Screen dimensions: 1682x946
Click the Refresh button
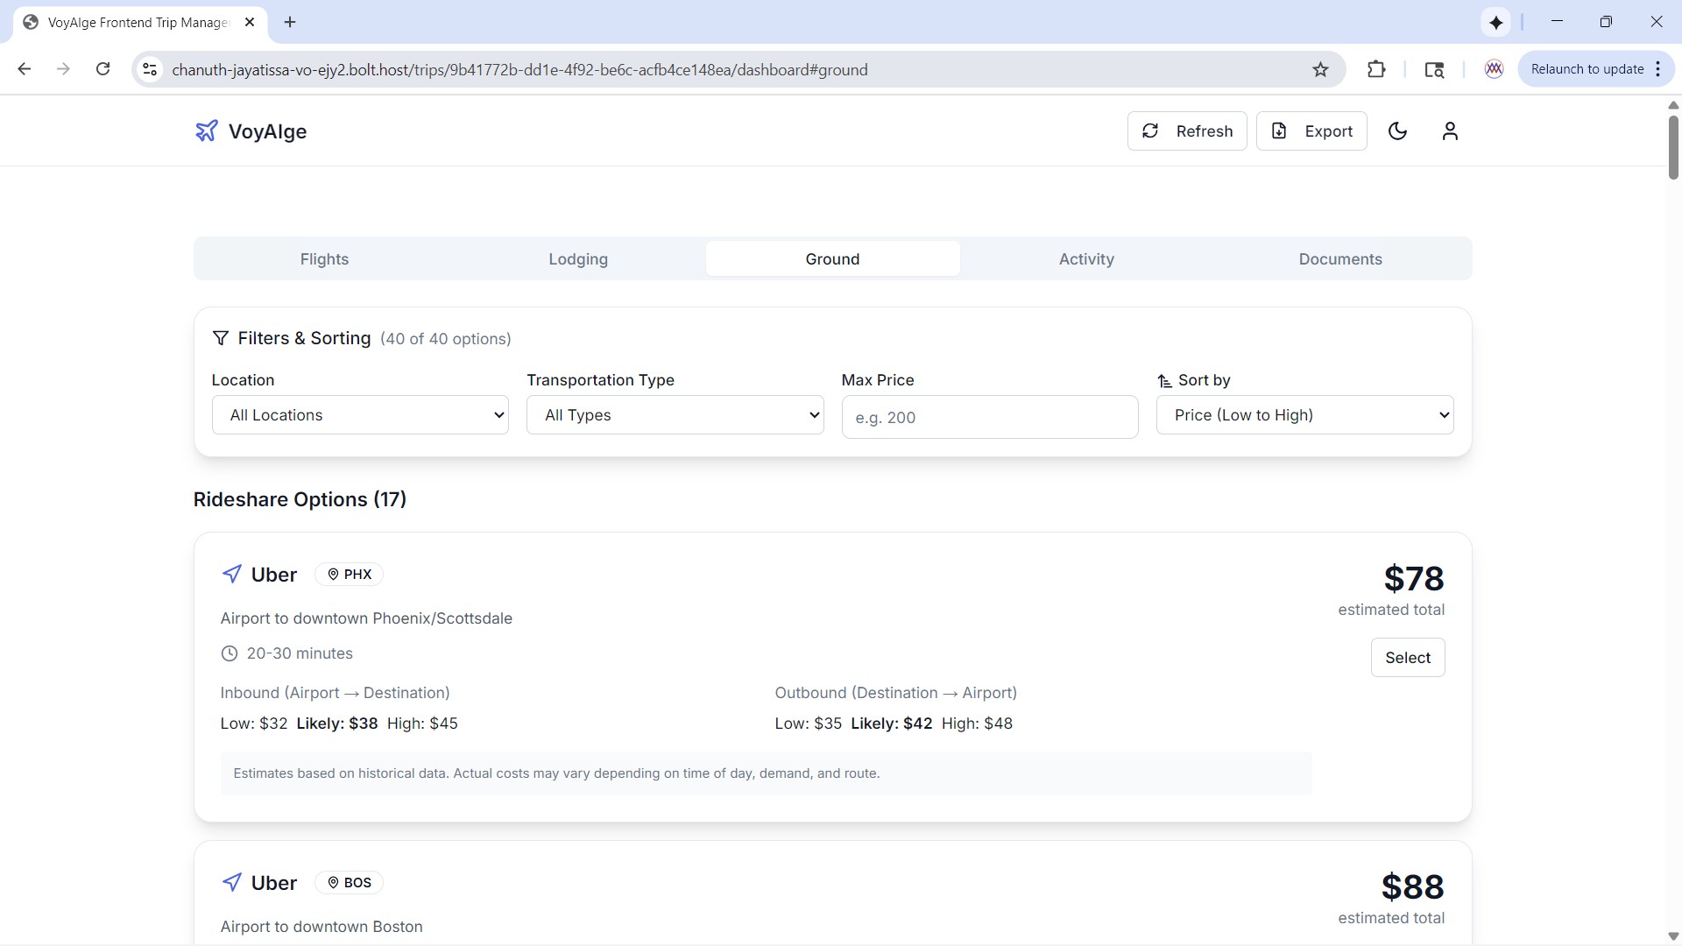point(1187,131)
